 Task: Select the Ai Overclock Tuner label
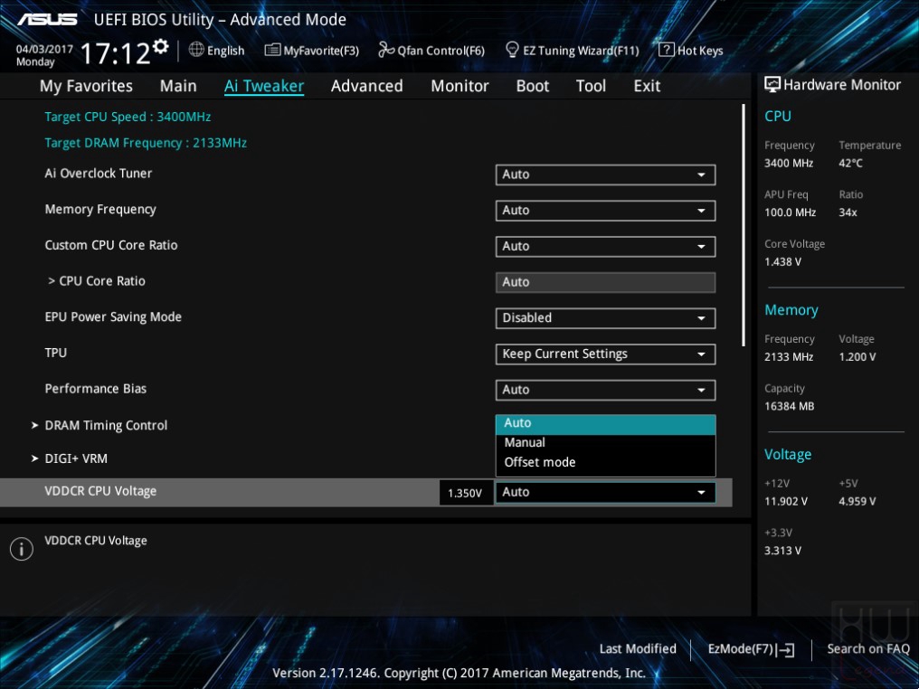tap(99, 174)
